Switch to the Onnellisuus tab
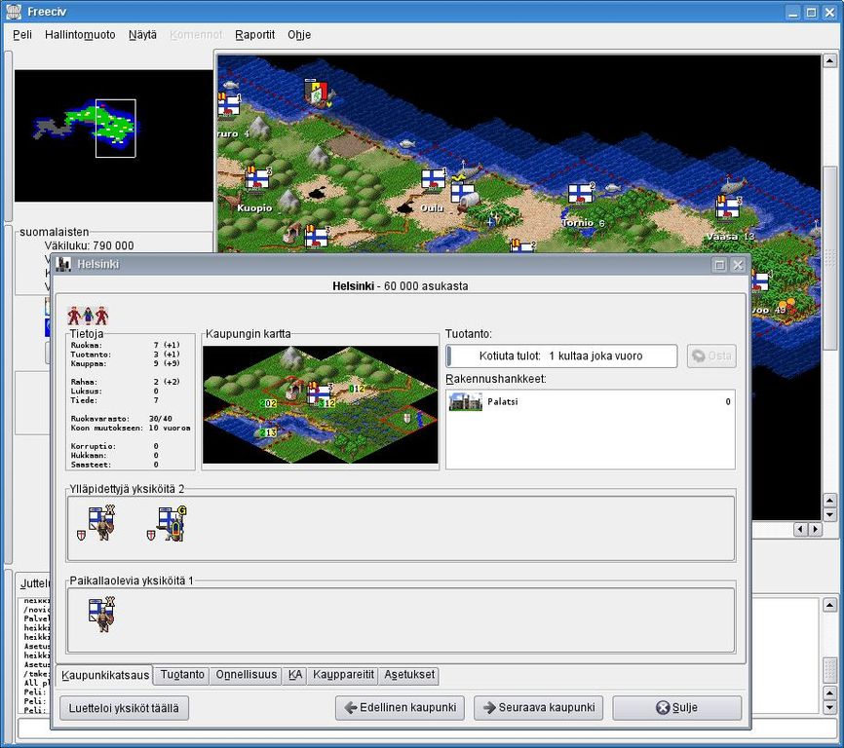This screenshot has height=748, width=844. (246, 675)
